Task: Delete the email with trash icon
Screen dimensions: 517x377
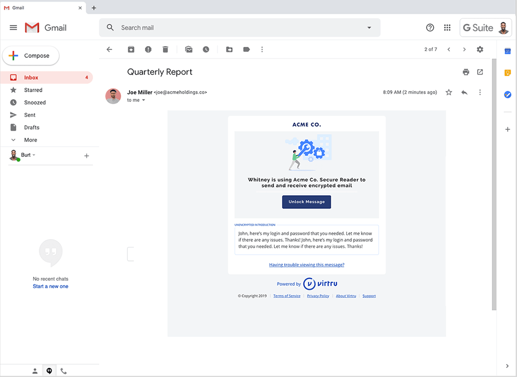Action: coord(165,49)
